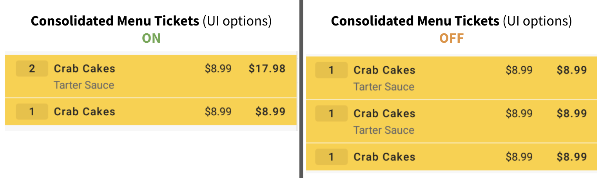Select first Crab Cakes item in OFF panel
602x178 pixels.
click(x=384, y=70)
